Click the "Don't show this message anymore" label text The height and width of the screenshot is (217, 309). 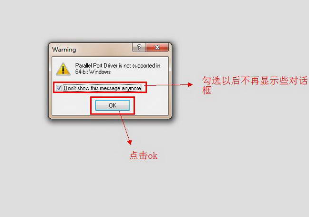click(102, 88)
